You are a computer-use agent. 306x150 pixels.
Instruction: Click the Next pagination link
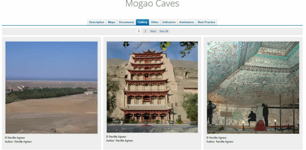pyautogui.click(x=153, y=31)
